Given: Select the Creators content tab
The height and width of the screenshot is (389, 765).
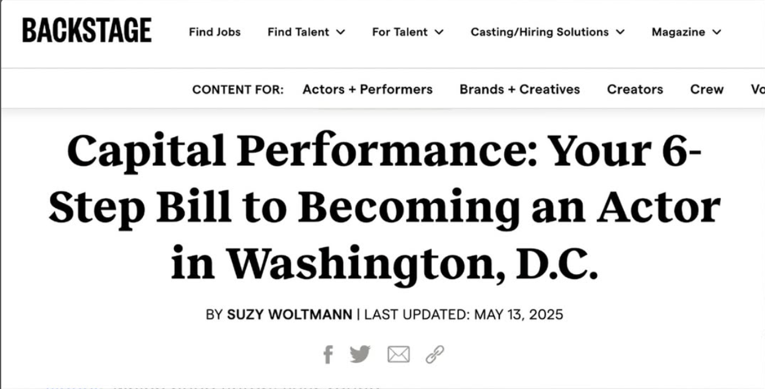Looking at the screenshot, I should click(635, 89).
